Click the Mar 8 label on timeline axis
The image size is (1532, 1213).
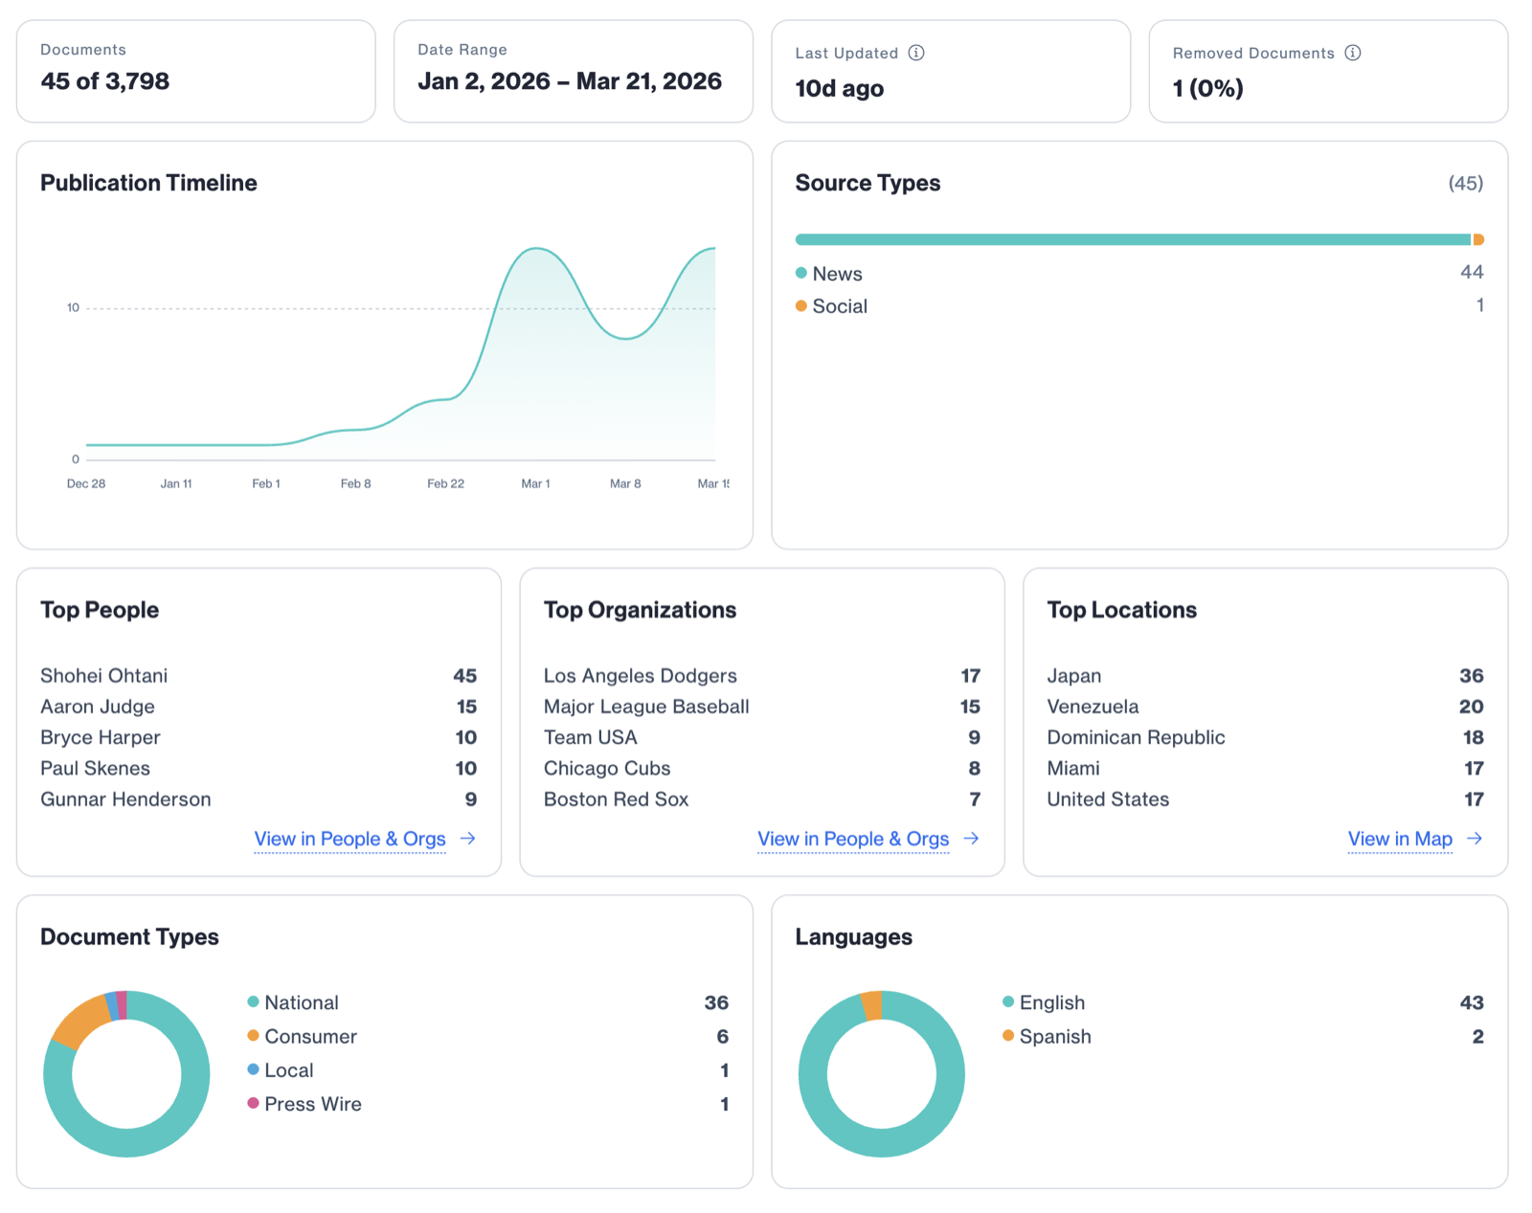click(x=625, y=483)
